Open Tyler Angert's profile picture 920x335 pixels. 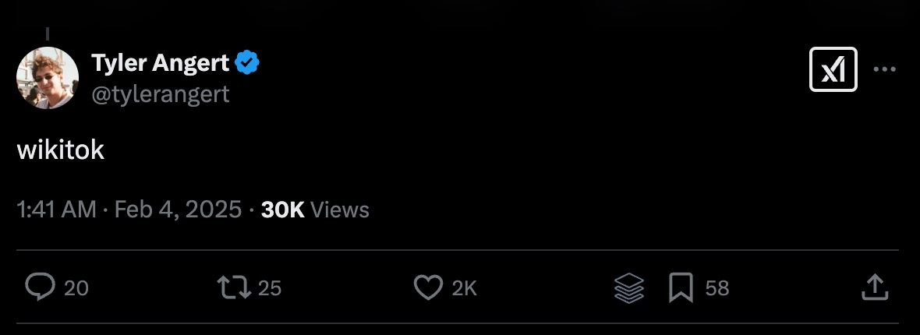coord(48,78)
